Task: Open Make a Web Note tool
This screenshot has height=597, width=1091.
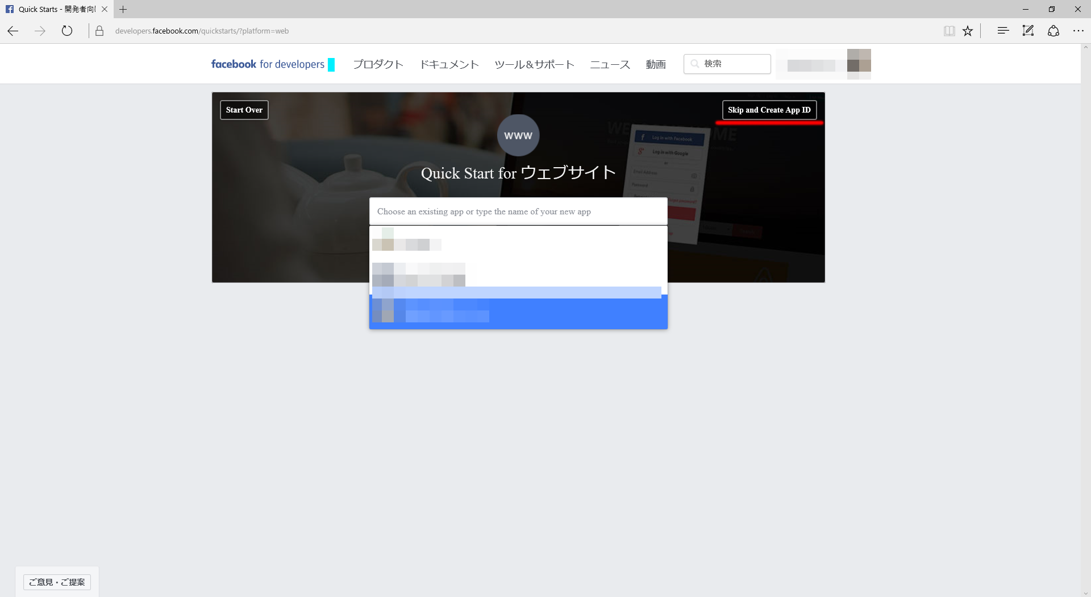Action: (x=1028, y=31)
